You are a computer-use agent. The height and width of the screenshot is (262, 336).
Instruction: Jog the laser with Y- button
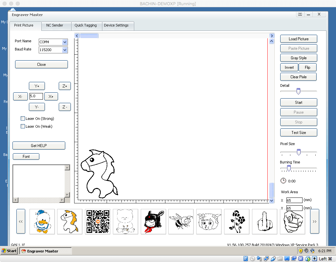[x=37, y=107]
